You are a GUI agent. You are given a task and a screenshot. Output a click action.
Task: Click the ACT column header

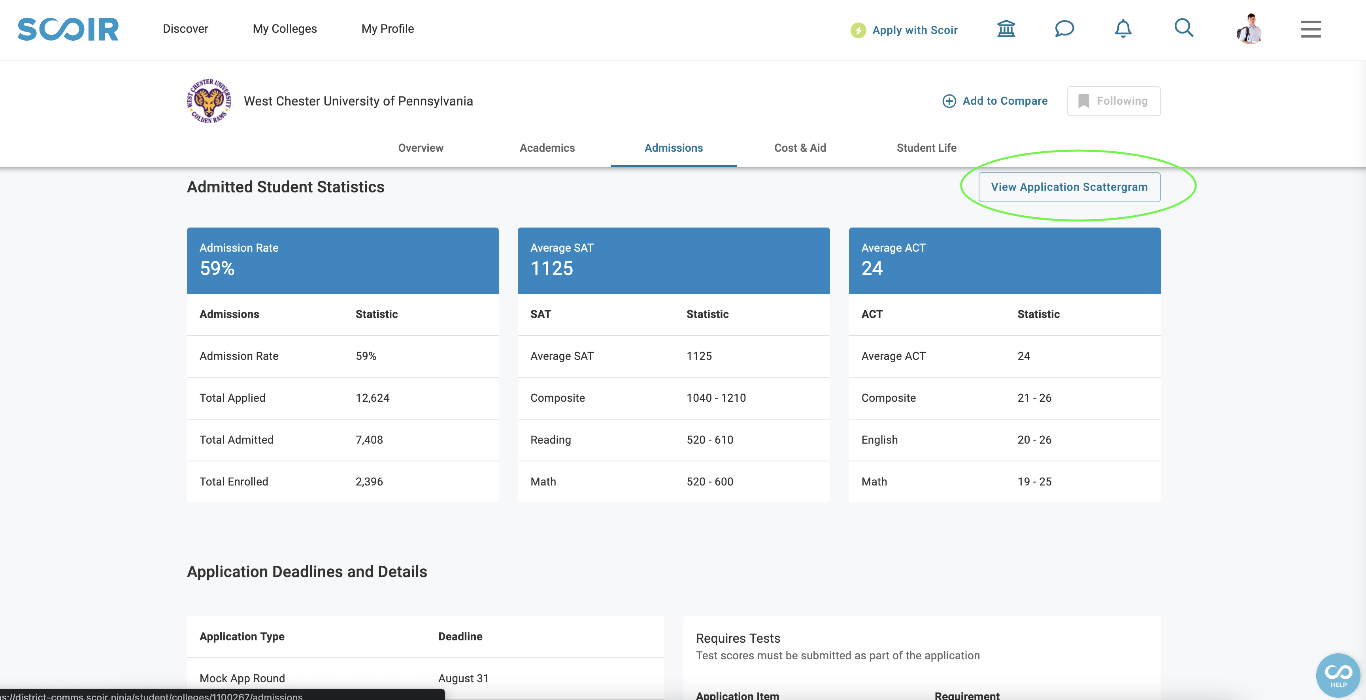(872, 314)
